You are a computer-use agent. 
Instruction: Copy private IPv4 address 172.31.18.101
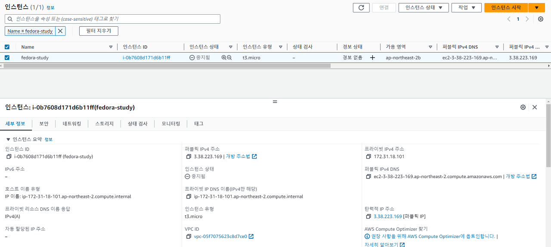[368, 156]
